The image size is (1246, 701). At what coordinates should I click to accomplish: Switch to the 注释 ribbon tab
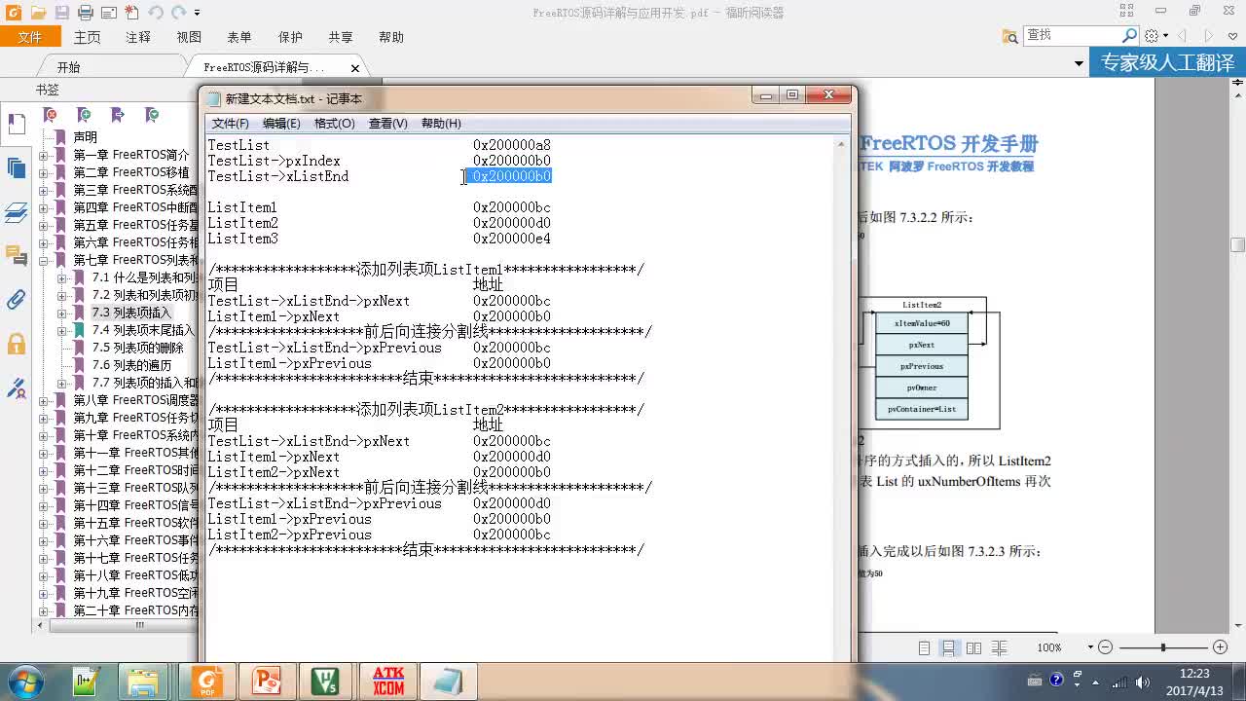[138, 37]
